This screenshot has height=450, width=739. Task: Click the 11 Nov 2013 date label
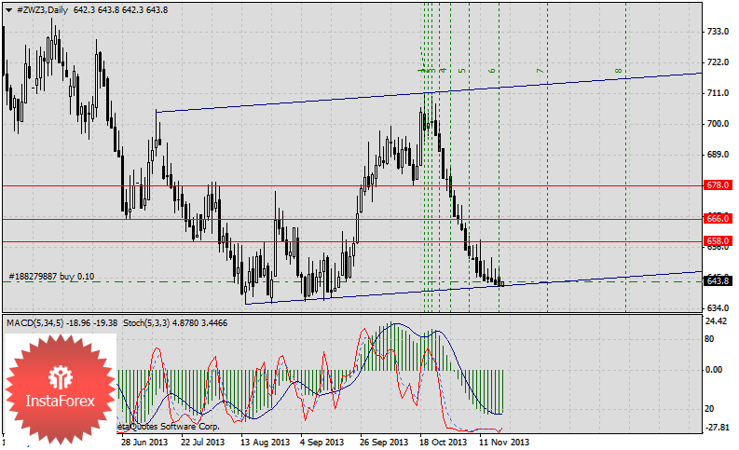(505, 442)
